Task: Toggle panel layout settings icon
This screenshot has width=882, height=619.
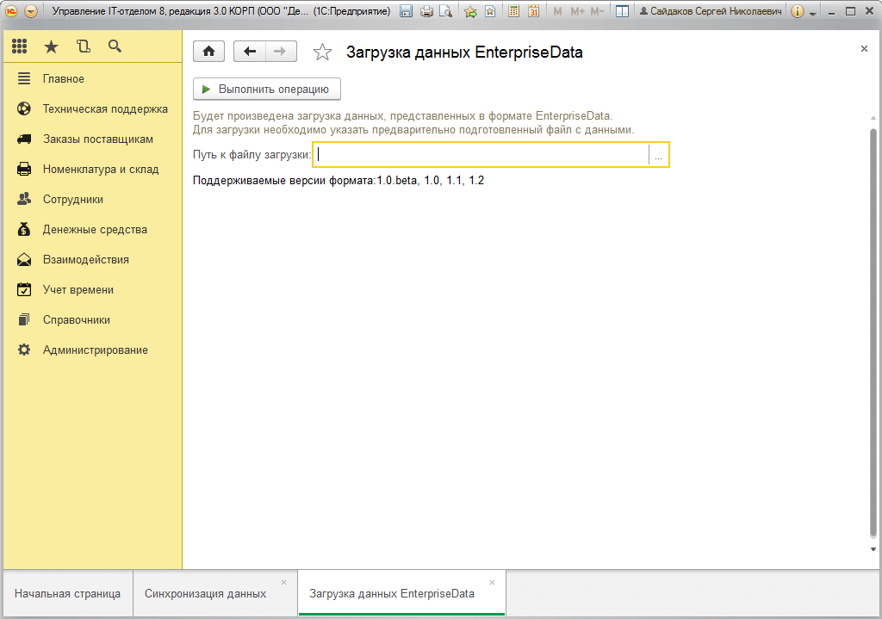Action: click(x=622, y=11)
